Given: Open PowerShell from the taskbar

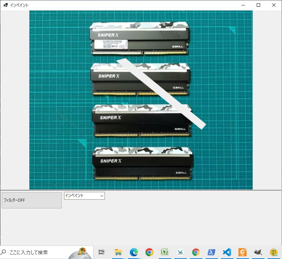Looking at the screenshot, I should click(211, 252).
